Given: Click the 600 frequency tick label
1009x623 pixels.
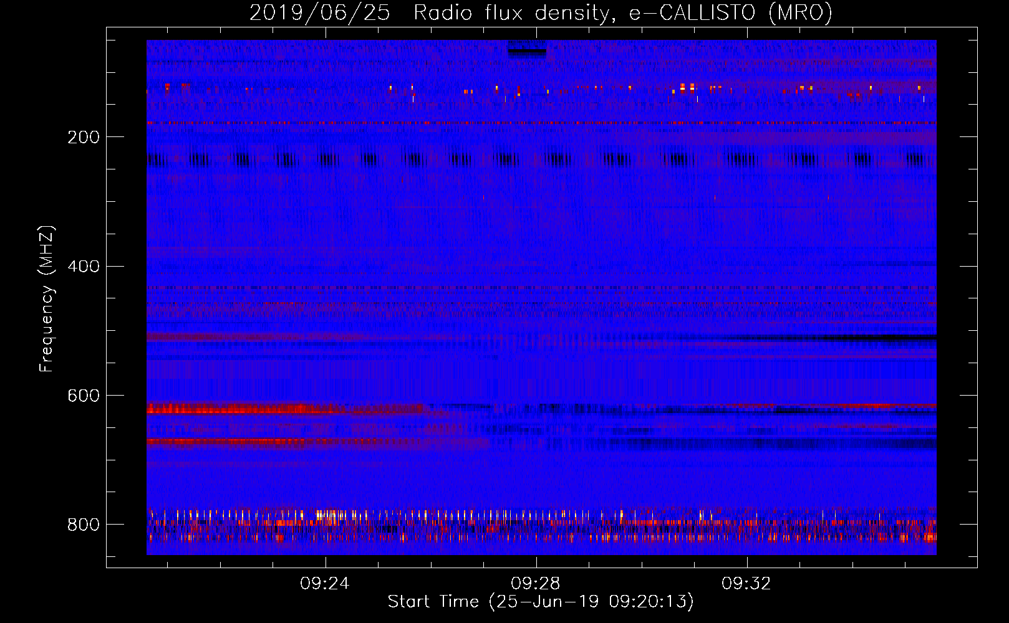Looking at the screenshot, I should 83,396.
